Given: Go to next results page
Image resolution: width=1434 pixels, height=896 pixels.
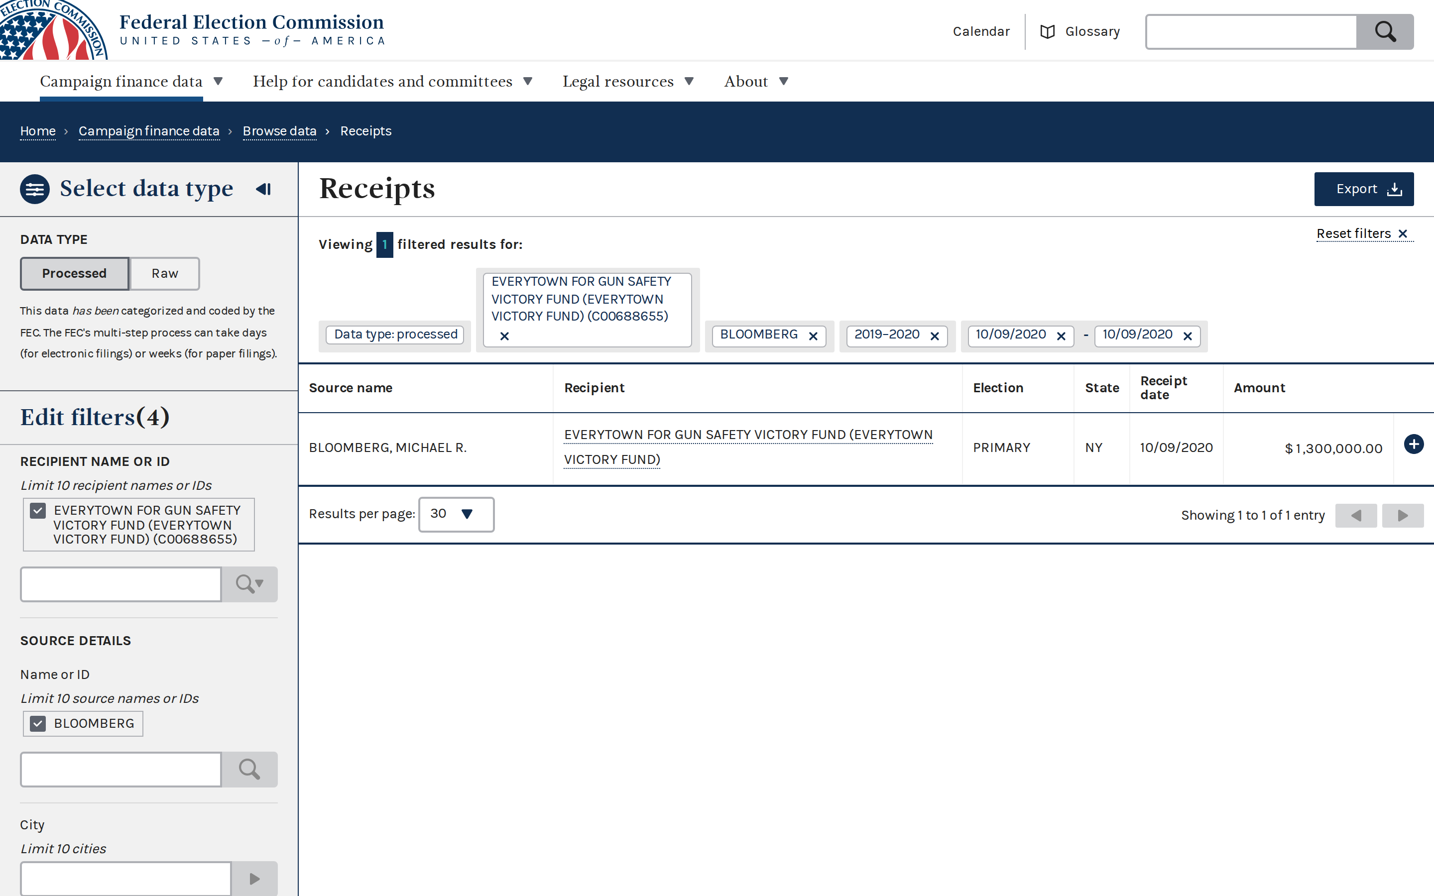Looking at the screenshot, I should (x=1403, y=515).
